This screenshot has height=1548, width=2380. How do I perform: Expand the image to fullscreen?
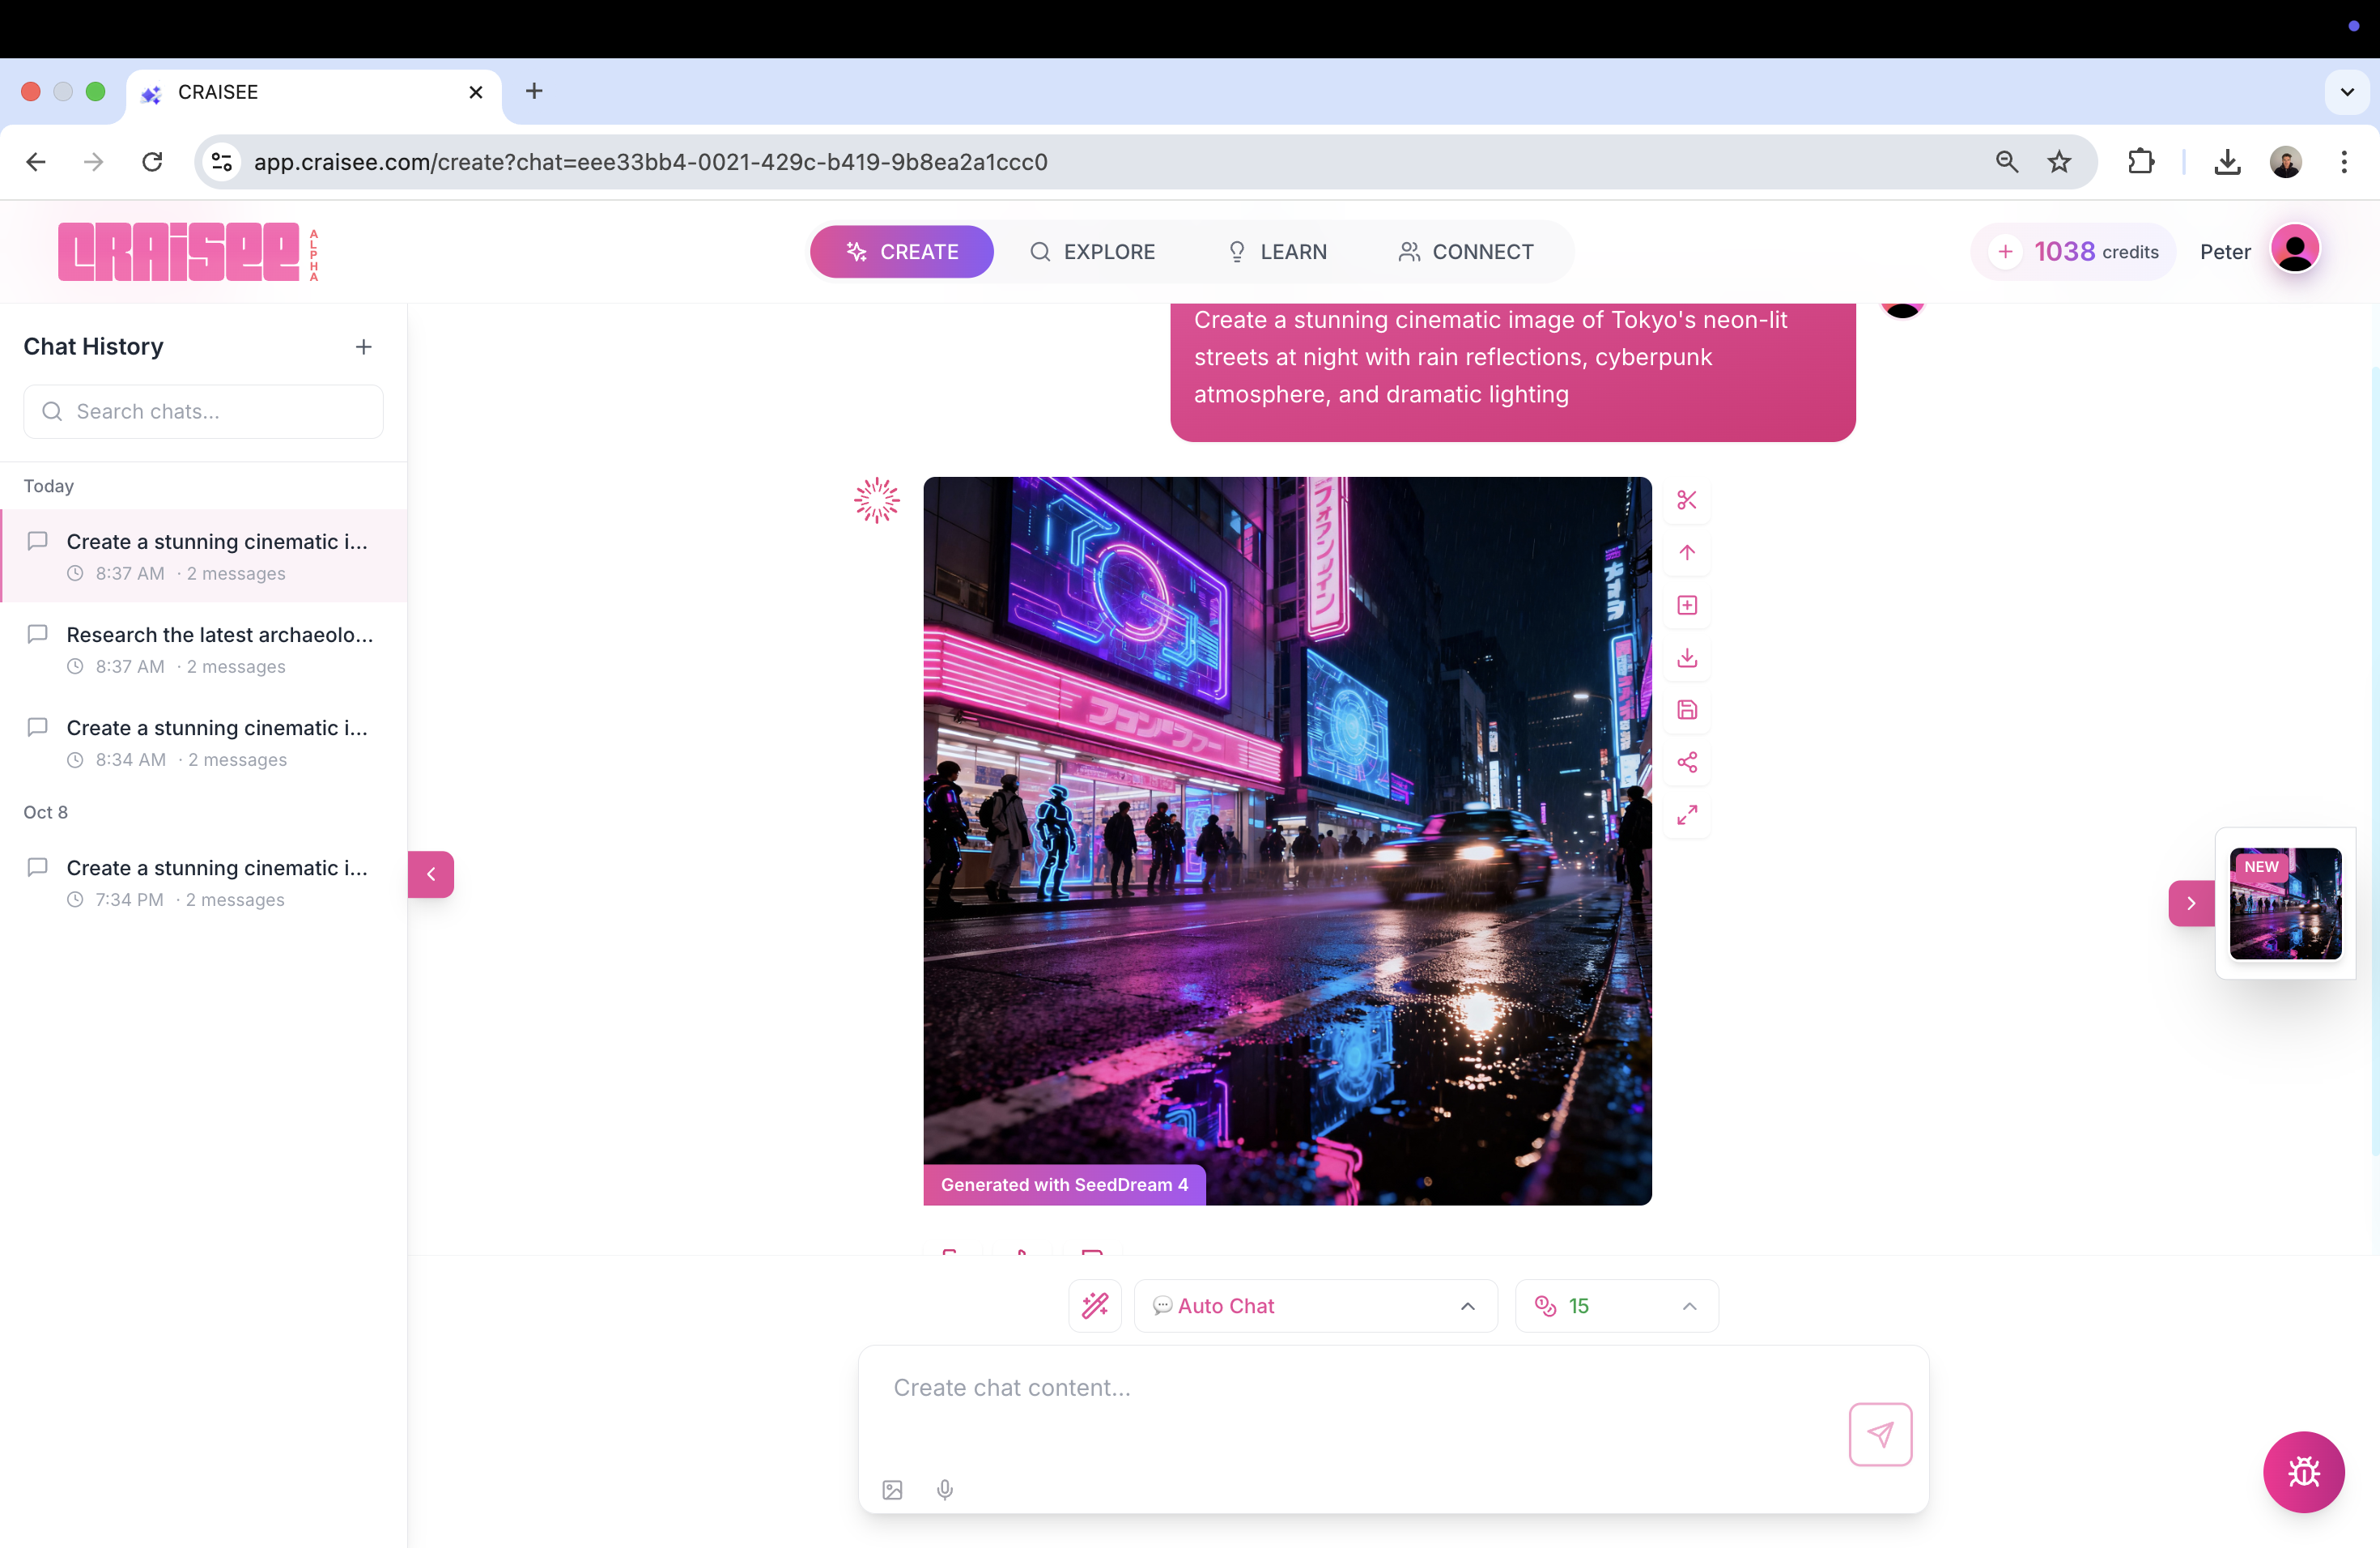(1687, 815)
